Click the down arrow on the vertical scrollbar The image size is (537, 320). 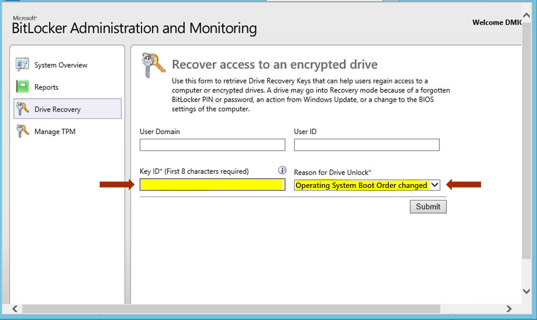click(526, 290)
